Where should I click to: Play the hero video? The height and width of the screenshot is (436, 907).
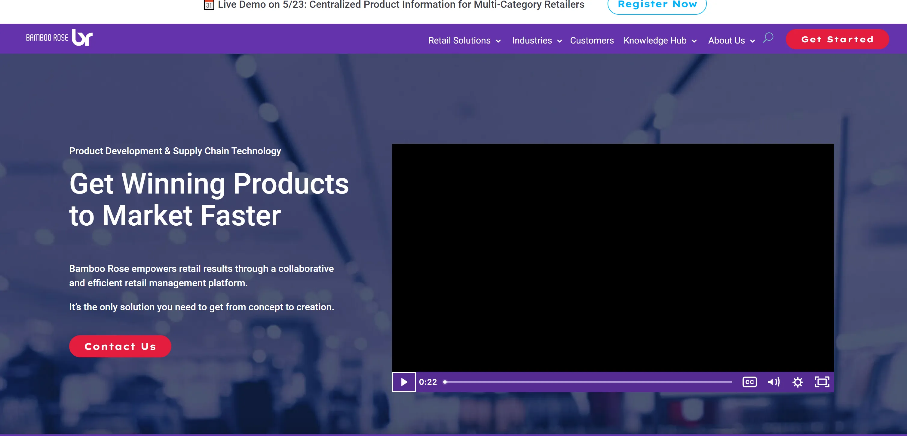tap(404, 382)
